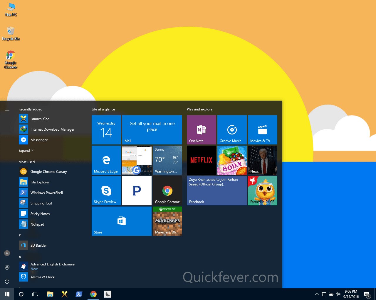Open Xion player on taskbar
Screen dimensions: 376x300
65,294
